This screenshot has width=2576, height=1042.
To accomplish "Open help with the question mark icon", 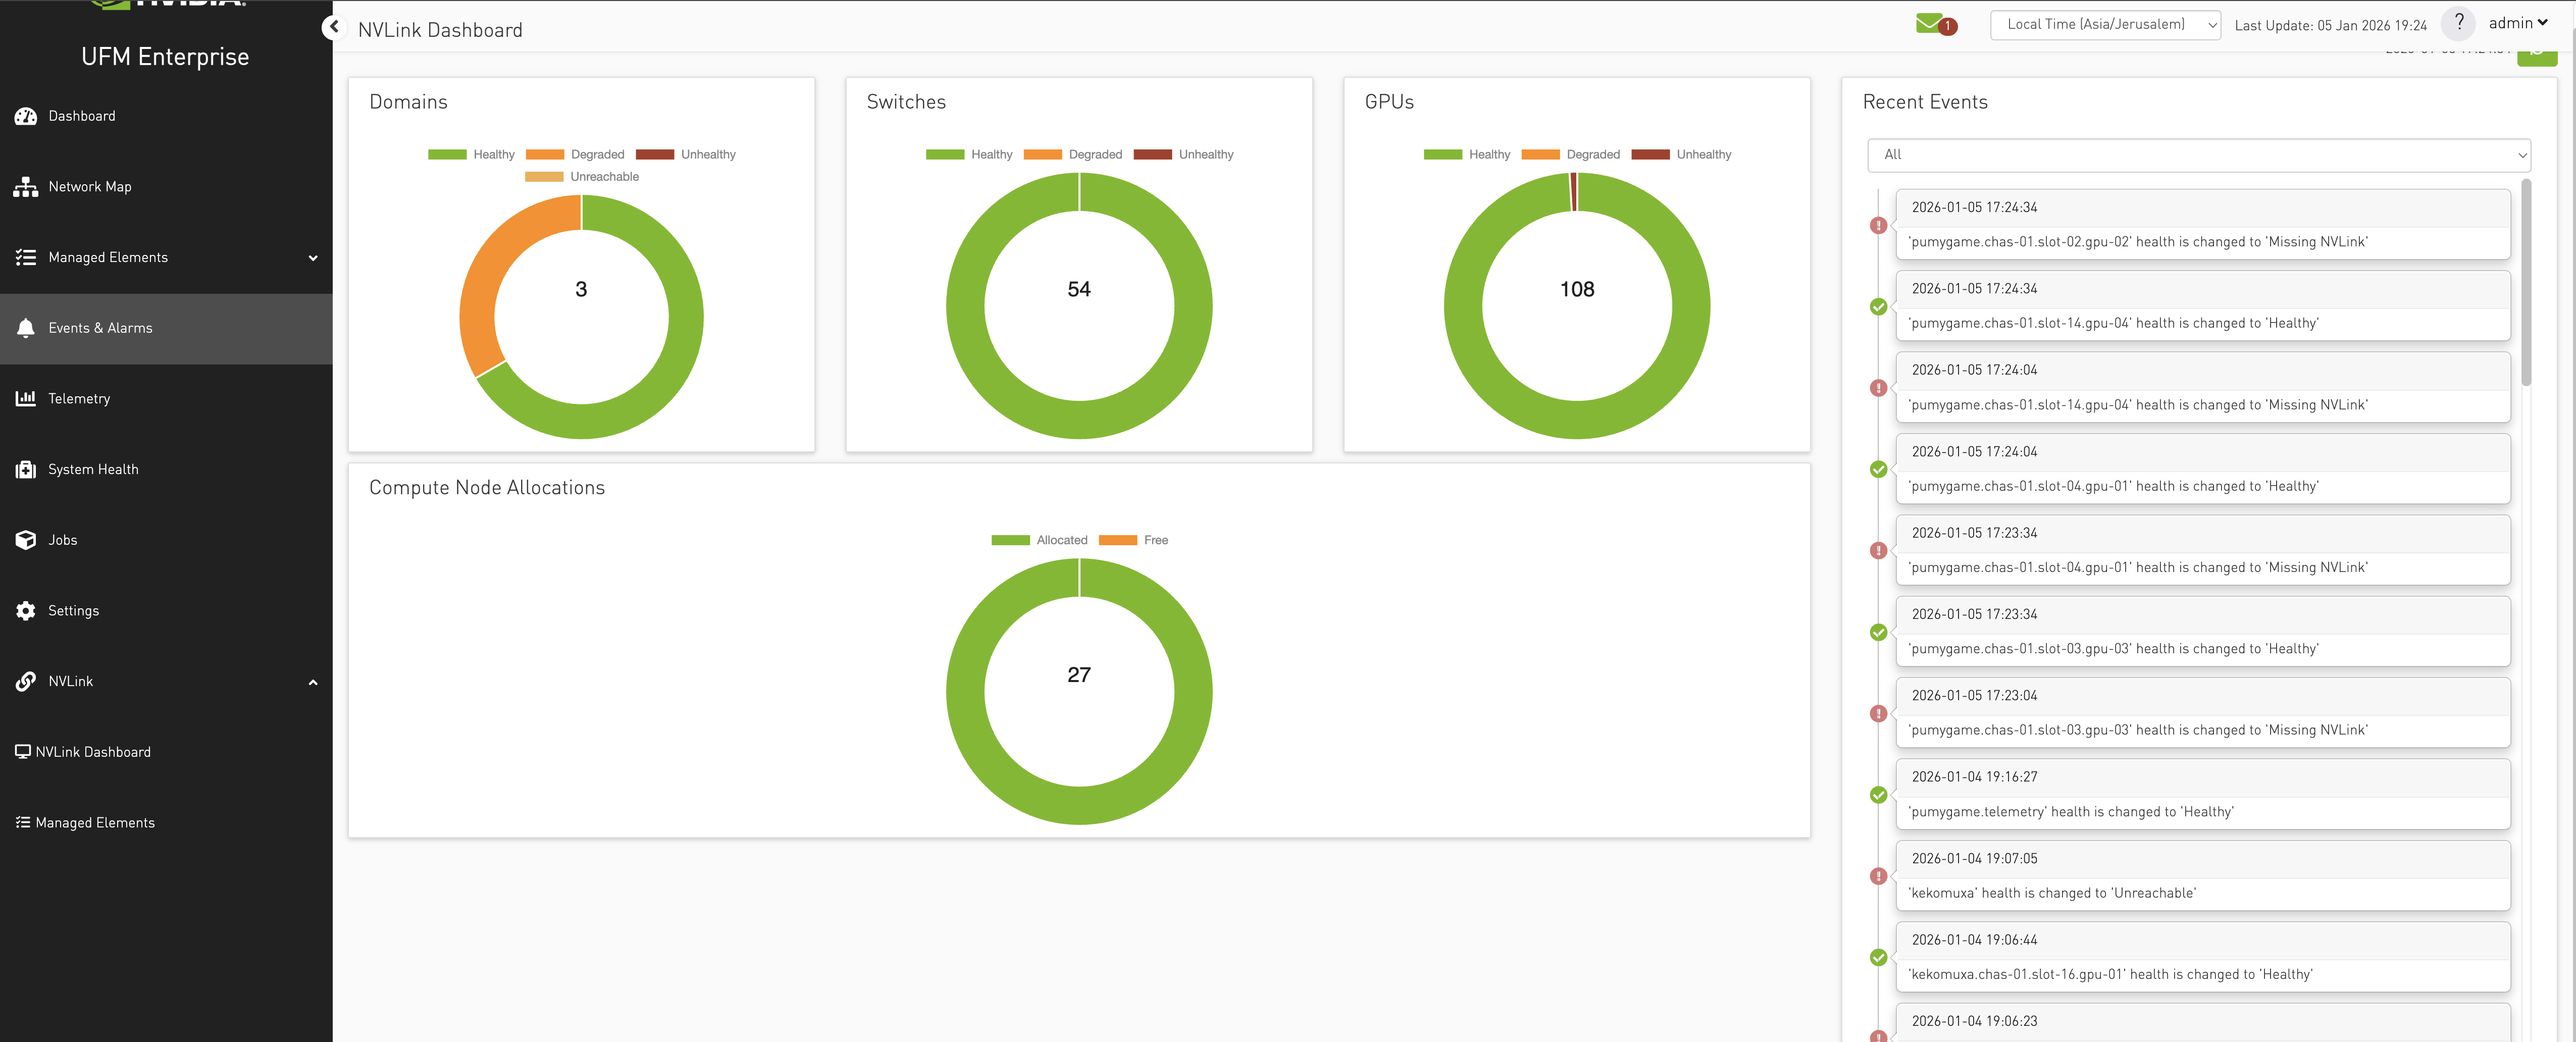I will (x=2458, y=23).
